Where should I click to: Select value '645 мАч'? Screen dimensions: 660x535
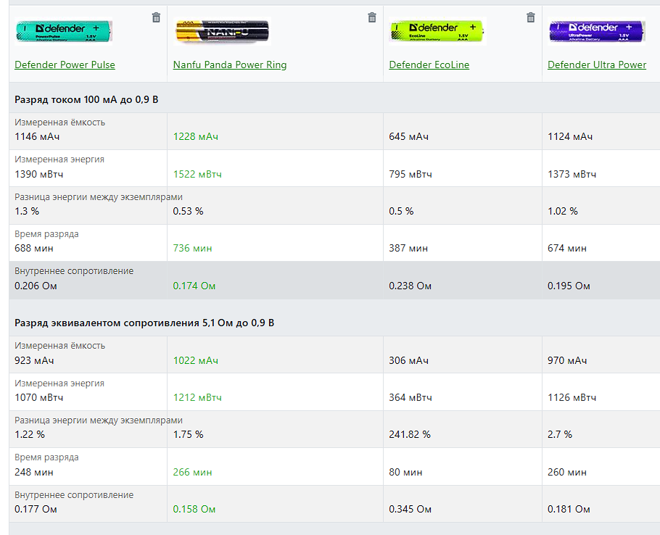(409, 137)
